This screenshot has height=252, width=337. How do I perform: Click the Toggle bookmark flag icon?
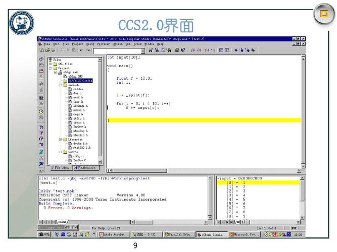[236, 50]
